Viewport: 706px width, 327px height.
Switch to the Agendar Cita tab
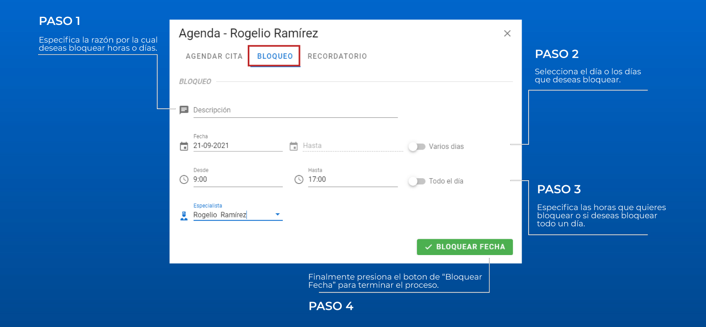(214, 56)
